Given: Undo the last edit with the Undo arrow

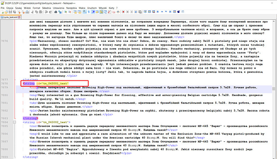Looking at the screenshot, I should pyautogui.click(x=46, y=12).
